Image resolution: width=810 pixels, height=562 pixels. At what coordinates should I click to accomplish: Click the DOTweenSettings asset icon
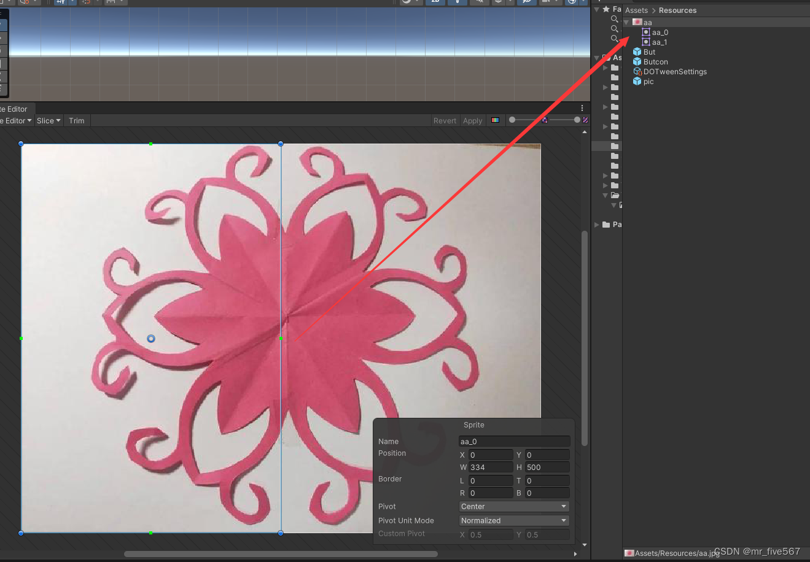637,71
